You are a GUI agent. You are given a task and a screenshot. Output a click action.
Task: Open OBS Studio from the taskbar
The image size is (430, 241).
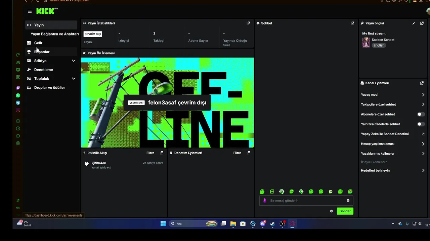(282, 224)
